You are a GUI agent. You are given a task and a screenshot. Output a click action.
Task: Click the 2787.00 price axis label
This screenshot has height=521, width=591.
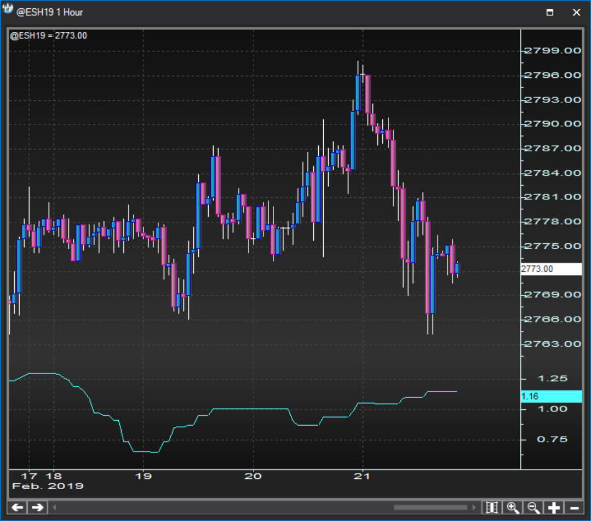553,148
